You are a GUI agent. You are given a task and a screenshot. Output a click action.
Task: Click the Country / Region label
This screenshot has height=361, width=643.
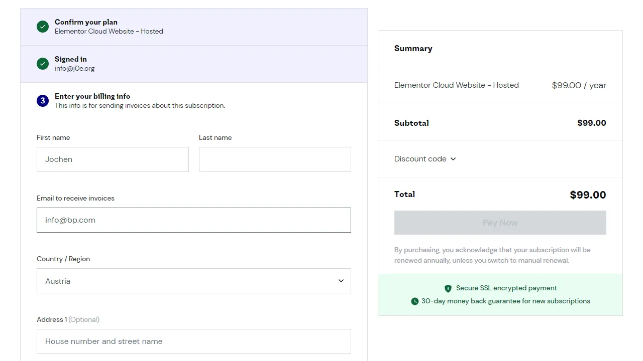[63, 259]
